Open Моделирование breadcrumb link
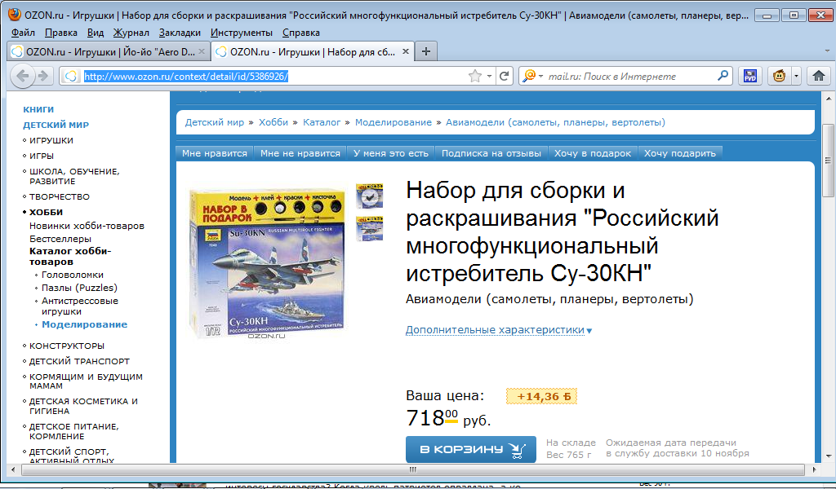Image resolution: width=836 pixels, height=489 pixels. click(x=394, y=122)
